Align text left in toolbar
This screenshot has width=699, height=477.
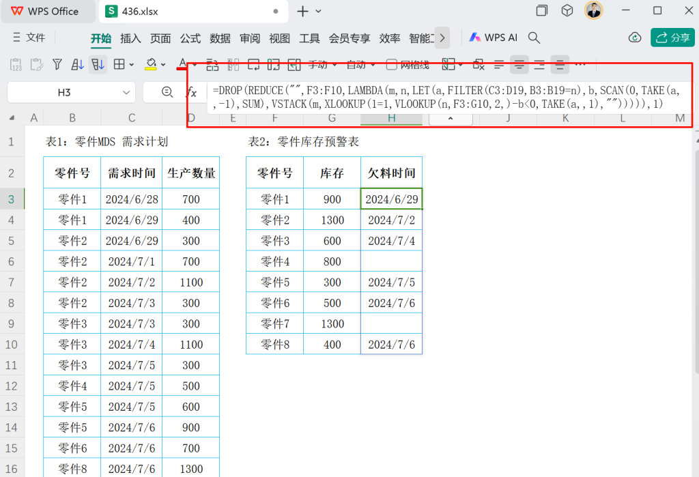[499, 65]
